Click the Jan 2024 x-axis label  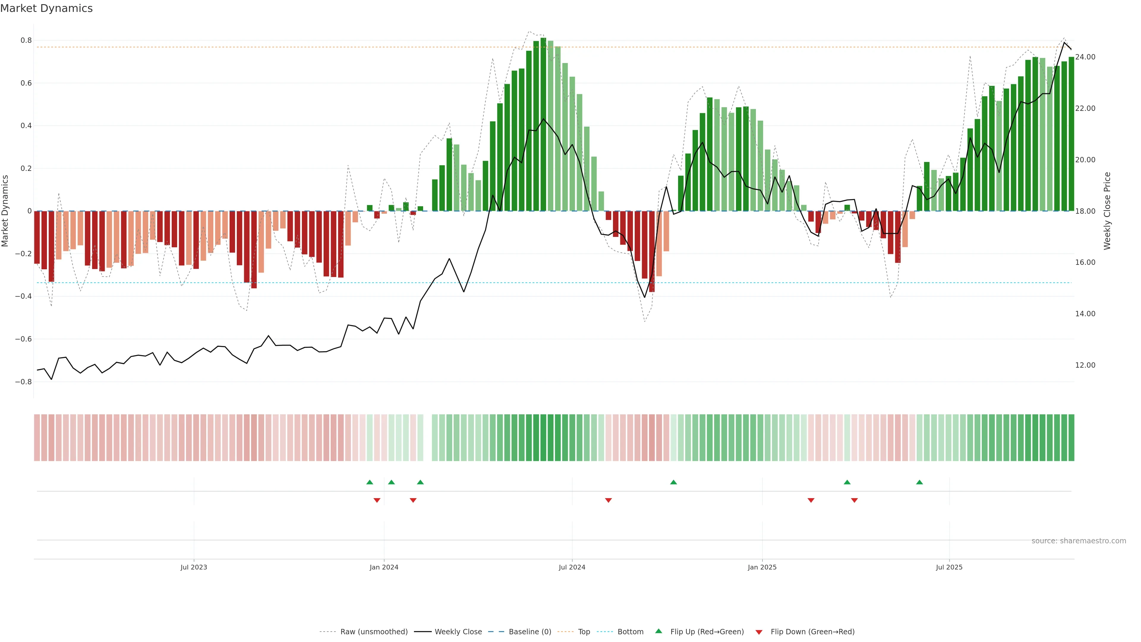tap(384, 567)
